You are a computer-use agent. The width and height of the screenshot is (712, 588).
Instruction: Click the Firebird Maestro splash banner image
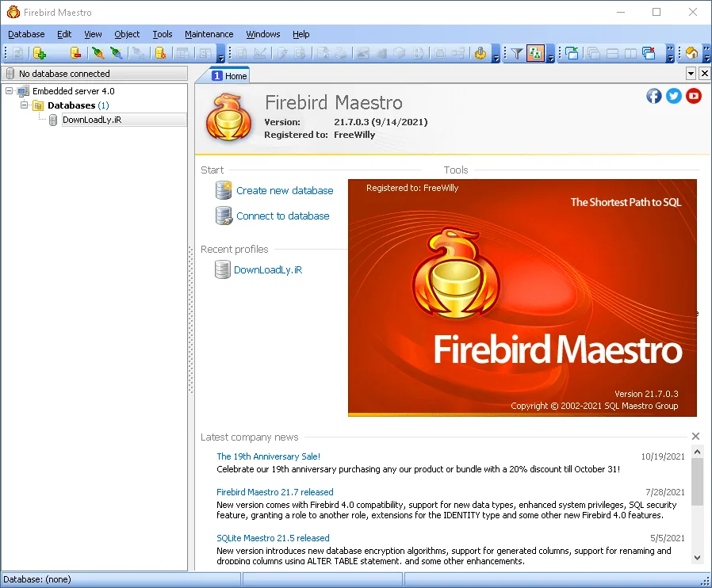point(523,298)
